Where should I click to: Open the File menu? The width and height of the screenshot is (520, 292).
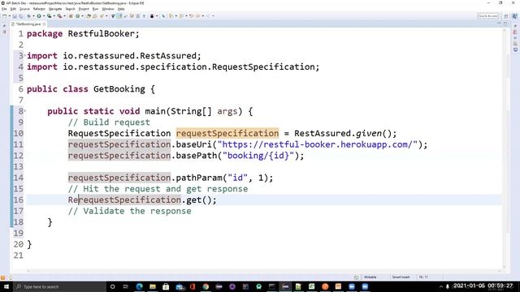4,9
